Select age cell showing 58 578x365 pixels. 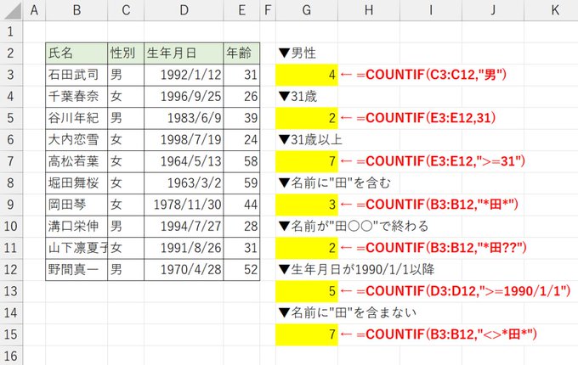[241, 161]
